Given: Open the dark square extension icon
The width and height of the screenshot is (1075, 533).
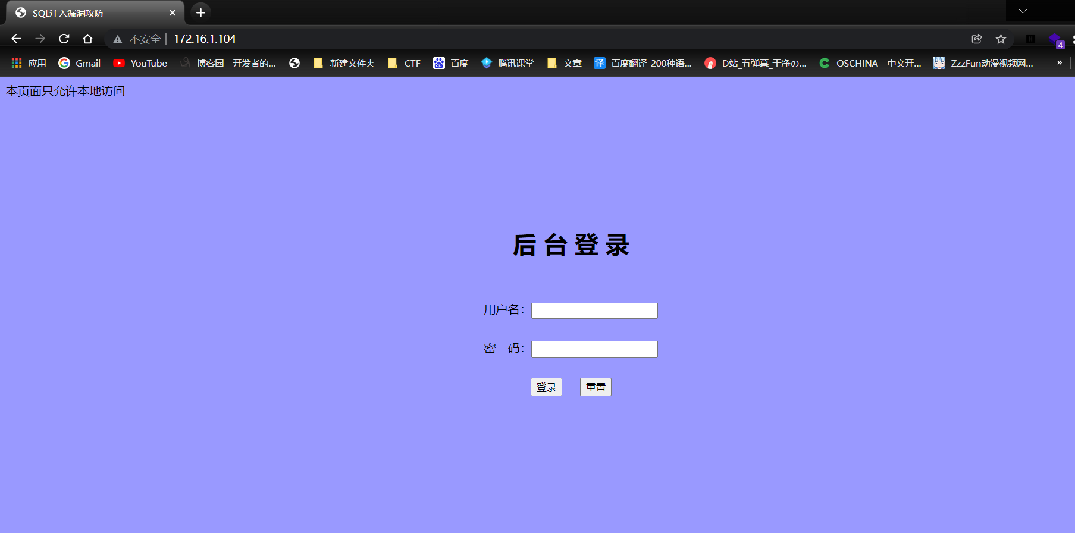Looking at the screenshot, I should click(1030, 39).
